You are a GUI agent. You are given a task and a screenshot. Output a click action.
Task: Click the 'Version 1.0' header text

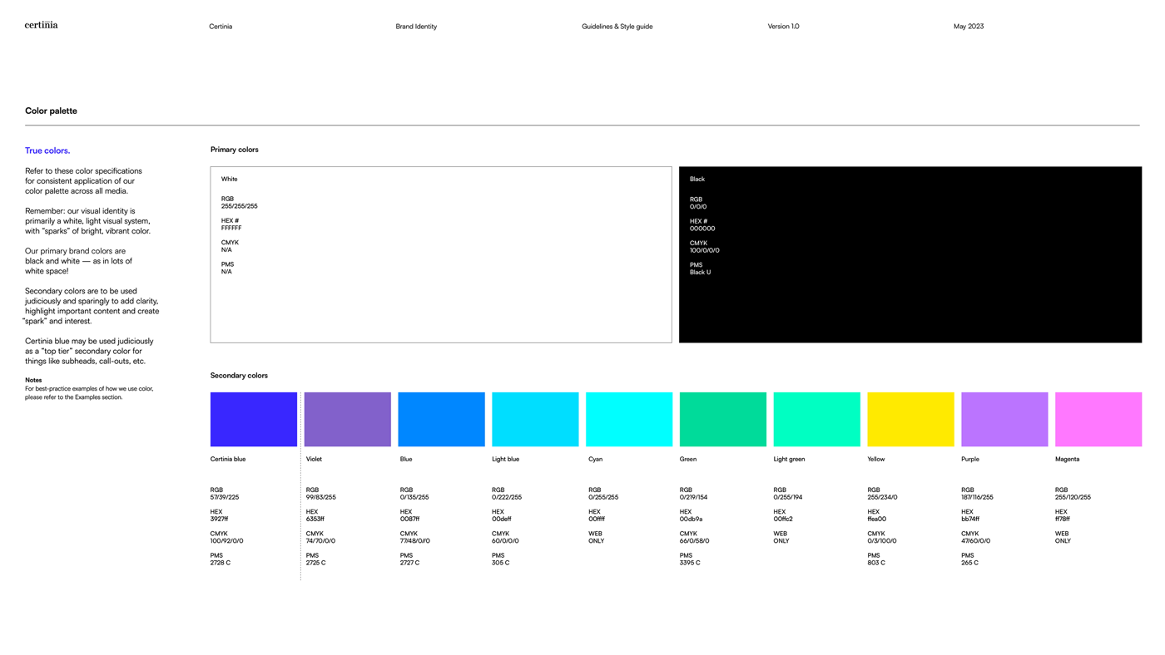[783, 27]
